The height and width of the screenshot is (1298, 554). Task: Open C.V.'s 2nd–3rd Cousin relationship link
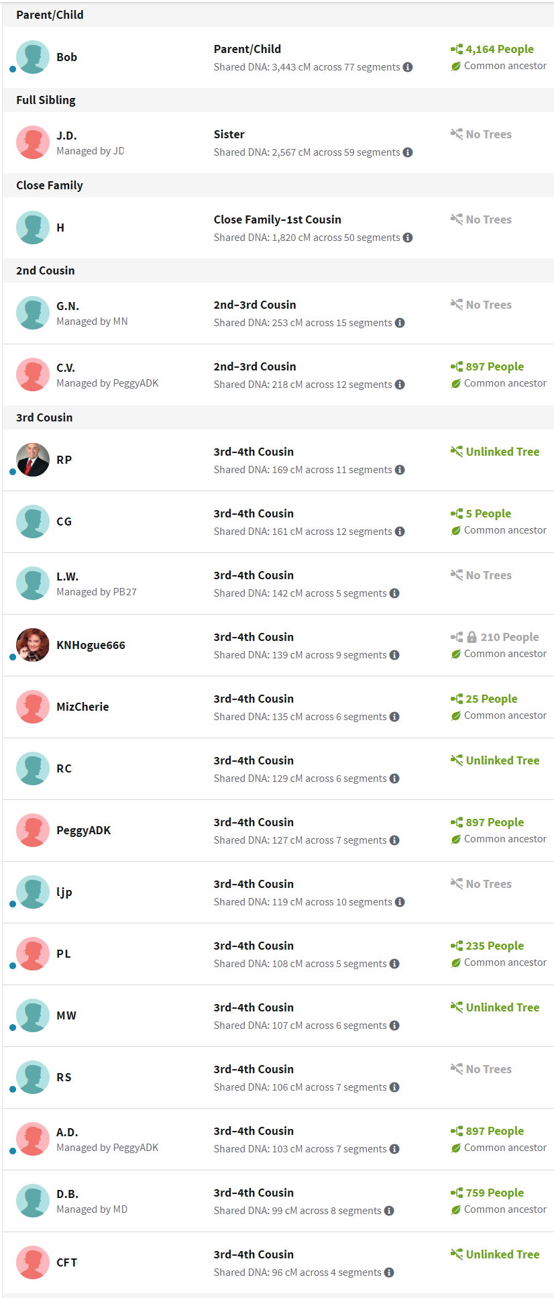pyautogui.click(x=255, y=366)
